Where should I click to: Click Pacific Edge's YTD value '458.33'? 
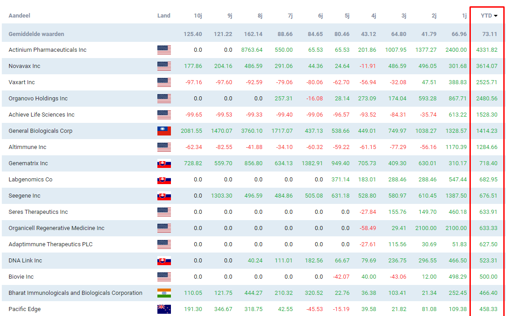pos(488,309)
